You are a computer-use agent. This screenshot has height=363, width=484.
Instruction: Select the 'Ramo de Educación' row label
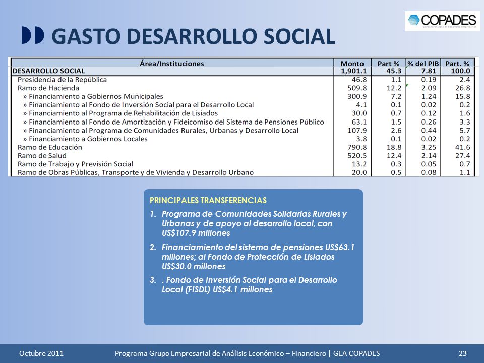click(x=50, y=147)
